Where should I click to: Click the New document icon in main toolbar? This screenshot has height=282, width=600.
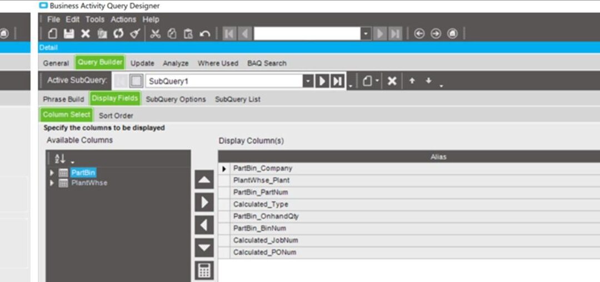pos(53,34)
